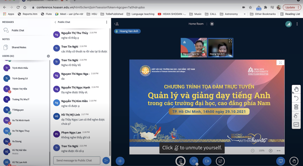Click the Send message to Public Chat field

(77, 160)
